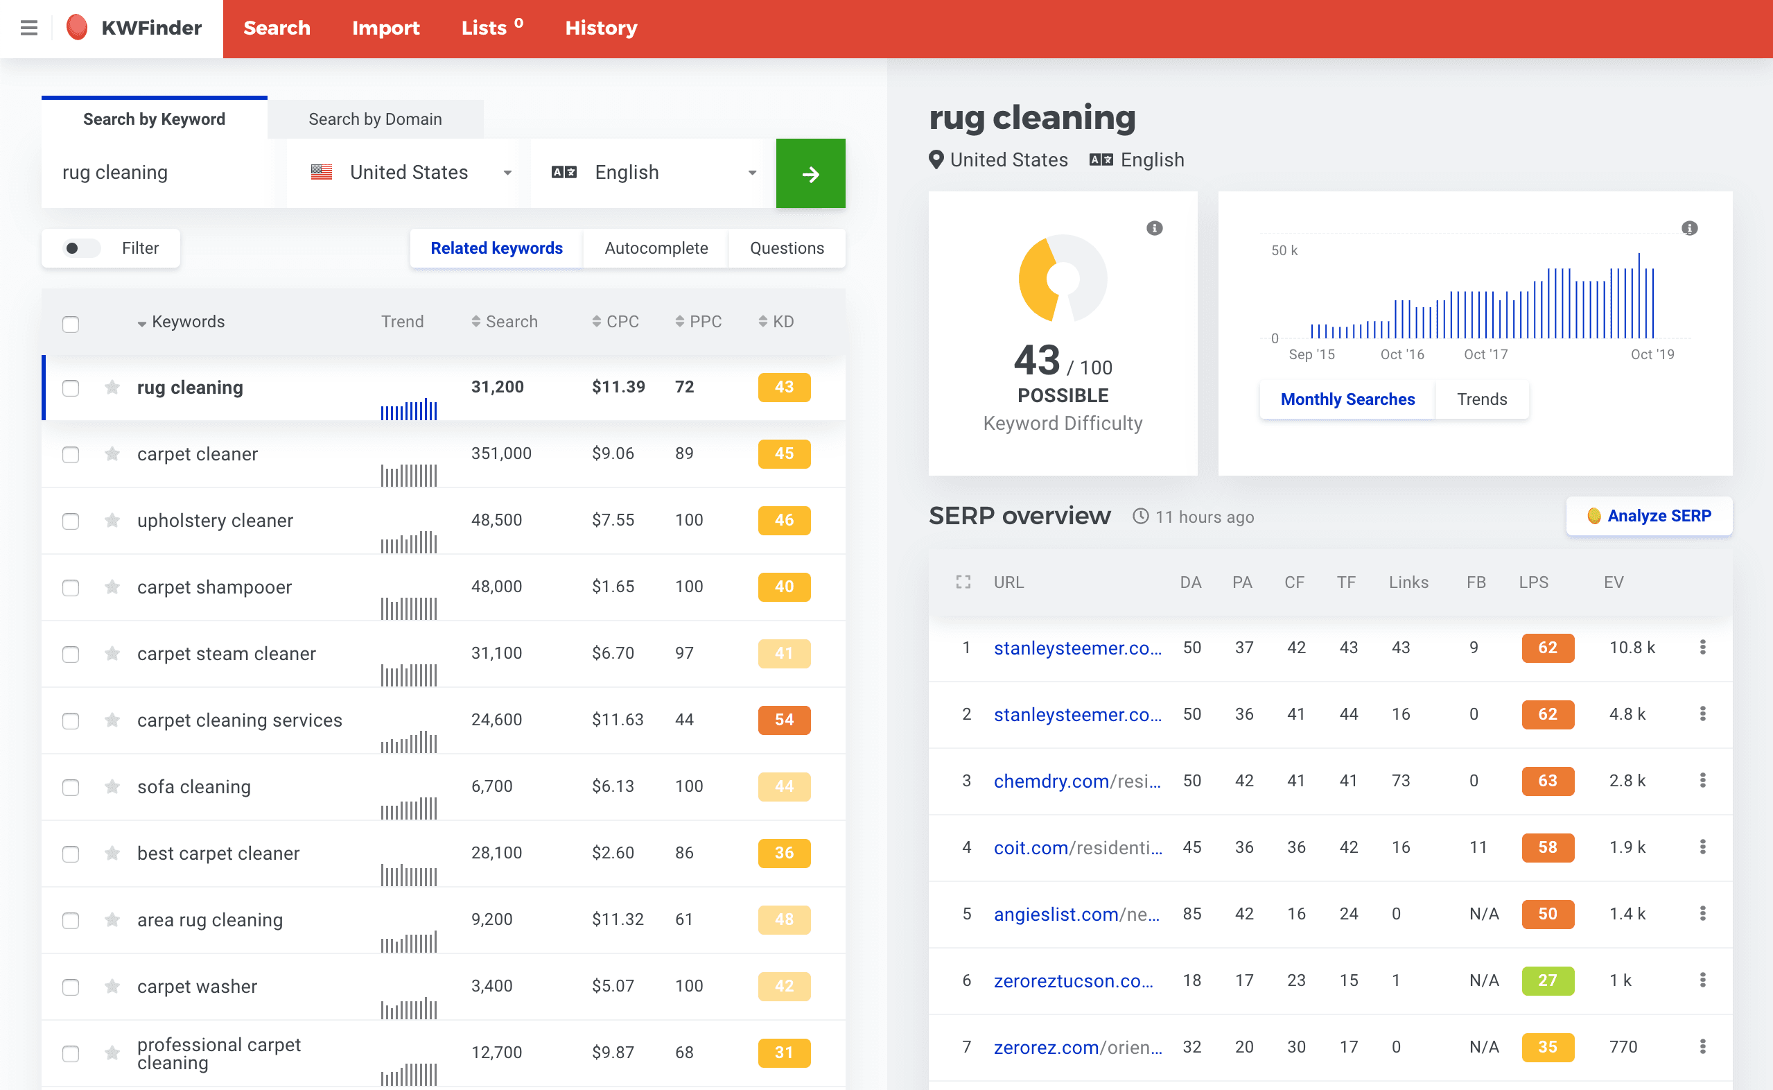This screenshot has width=1773, height=1090.
Task: Click the green search arrow button
Action: (810, 174)
